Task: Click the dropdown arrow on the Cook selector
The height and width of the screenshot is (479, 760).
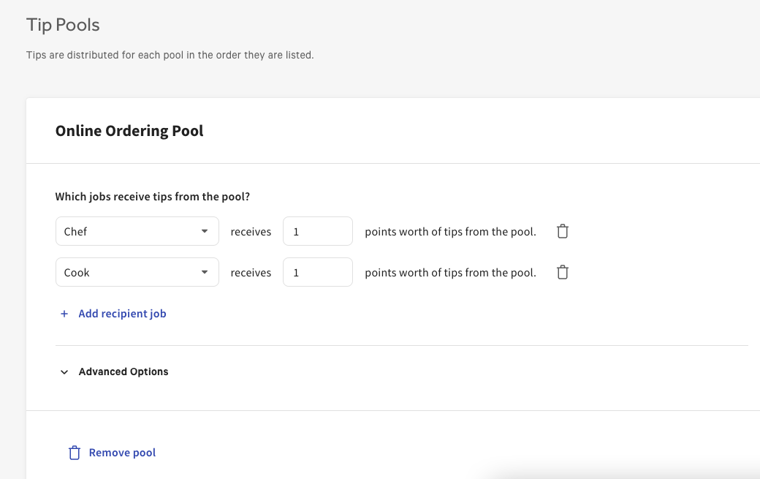Action: click(205, 271)
